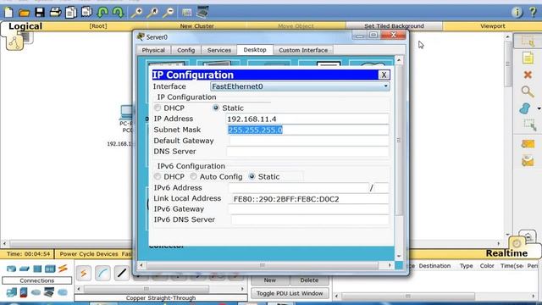The image size is (542, 305).
Task: Switch to the Desktop tab
Action: point(255,50)
